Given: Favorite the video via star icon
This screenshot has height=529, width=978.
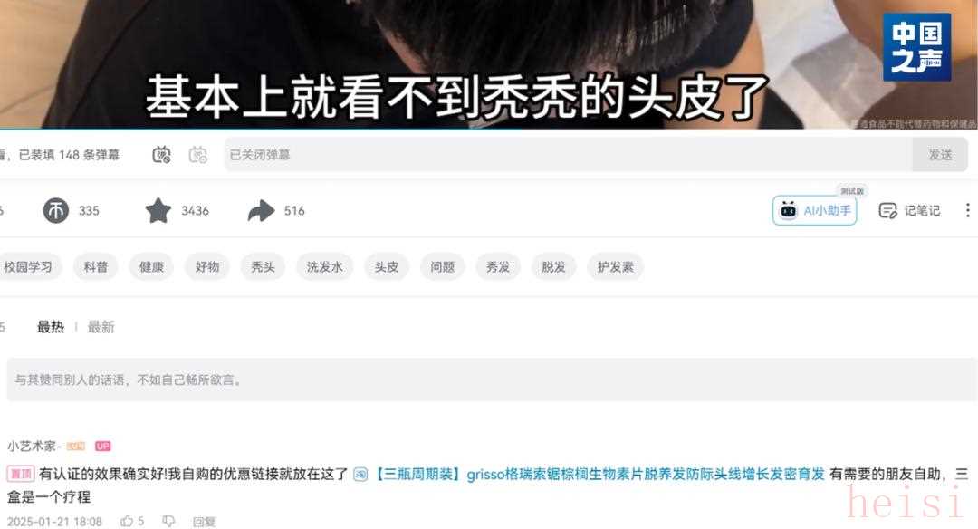Looking at the screenshot, I should (x=158, y=211).
